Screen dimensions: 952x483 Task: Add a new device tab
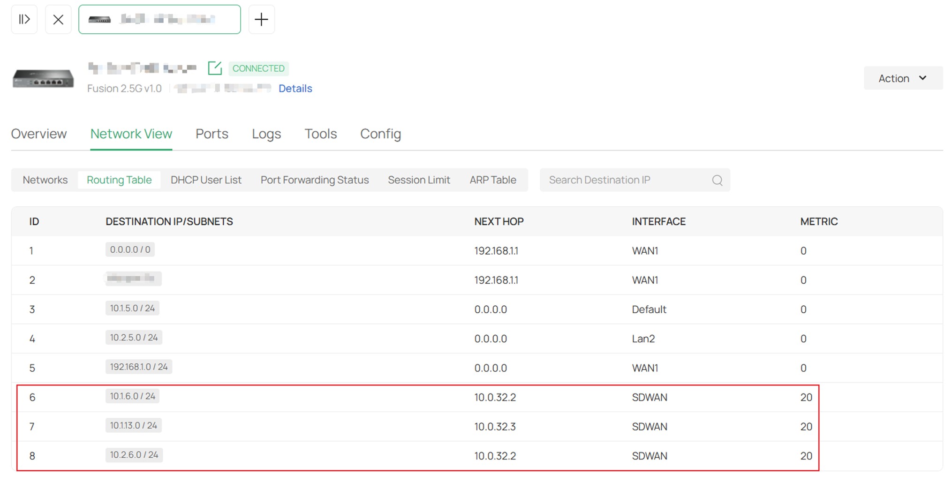coord(261,20)
